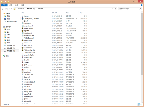Select the vCode.png image icon

(x=23, y=70)
